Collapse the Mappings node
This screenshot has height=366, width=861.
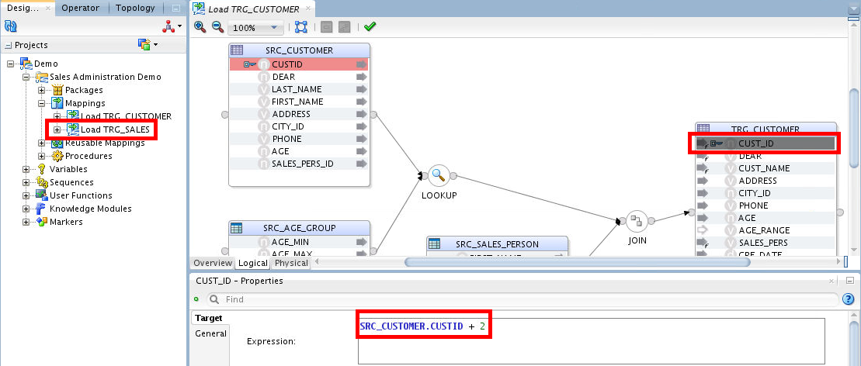41,103
